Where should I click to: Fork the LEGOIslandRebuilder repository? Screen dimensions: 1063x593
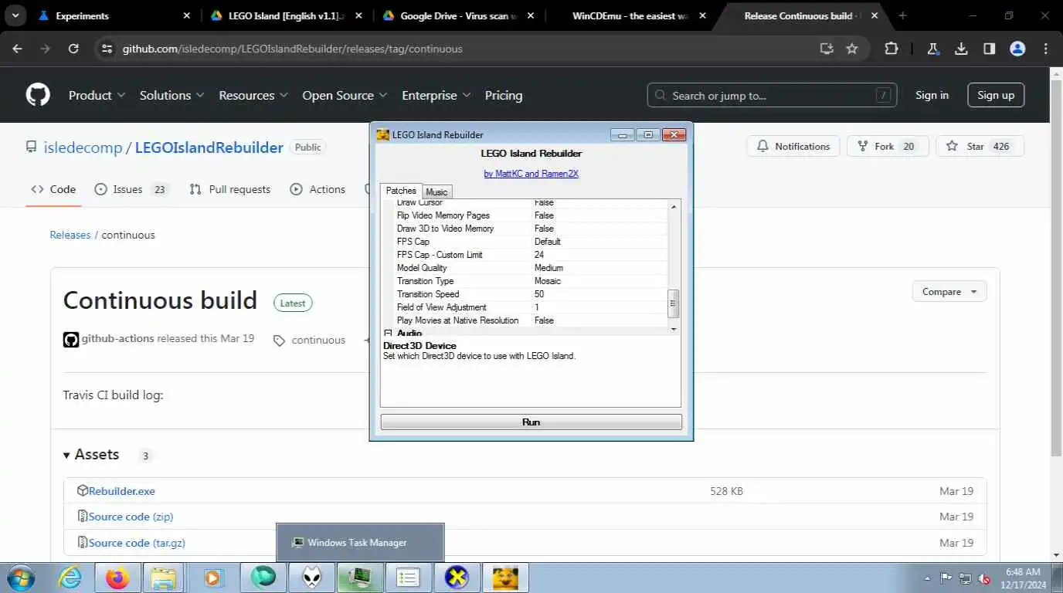pyautogui.click(x=888, y=146)
